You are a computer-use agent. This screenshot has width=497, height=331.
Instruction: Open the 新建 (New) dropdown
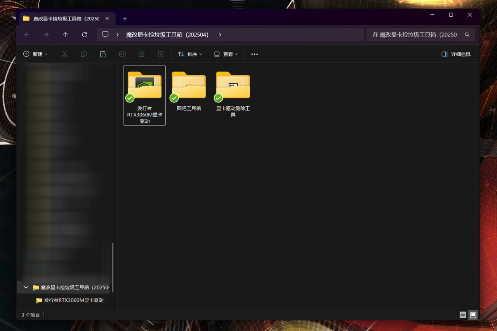click(35, 54)
